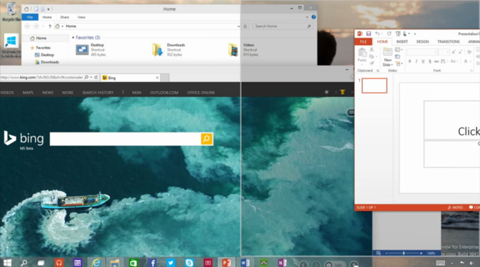Open the Font Color arrow in PowerPoint
Image resolution: width=480 pixels, height=267 pixels.
coord(470,62)
